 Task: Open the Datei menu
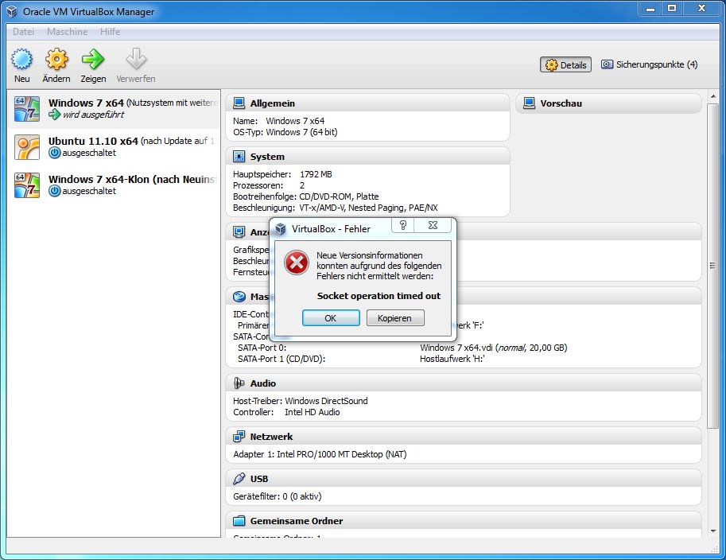24,32
